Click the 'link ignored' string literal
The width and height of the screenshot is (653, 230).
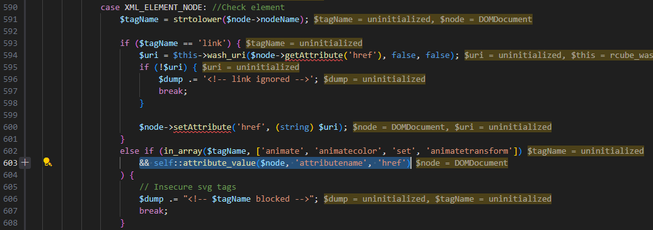click(260, 79)
